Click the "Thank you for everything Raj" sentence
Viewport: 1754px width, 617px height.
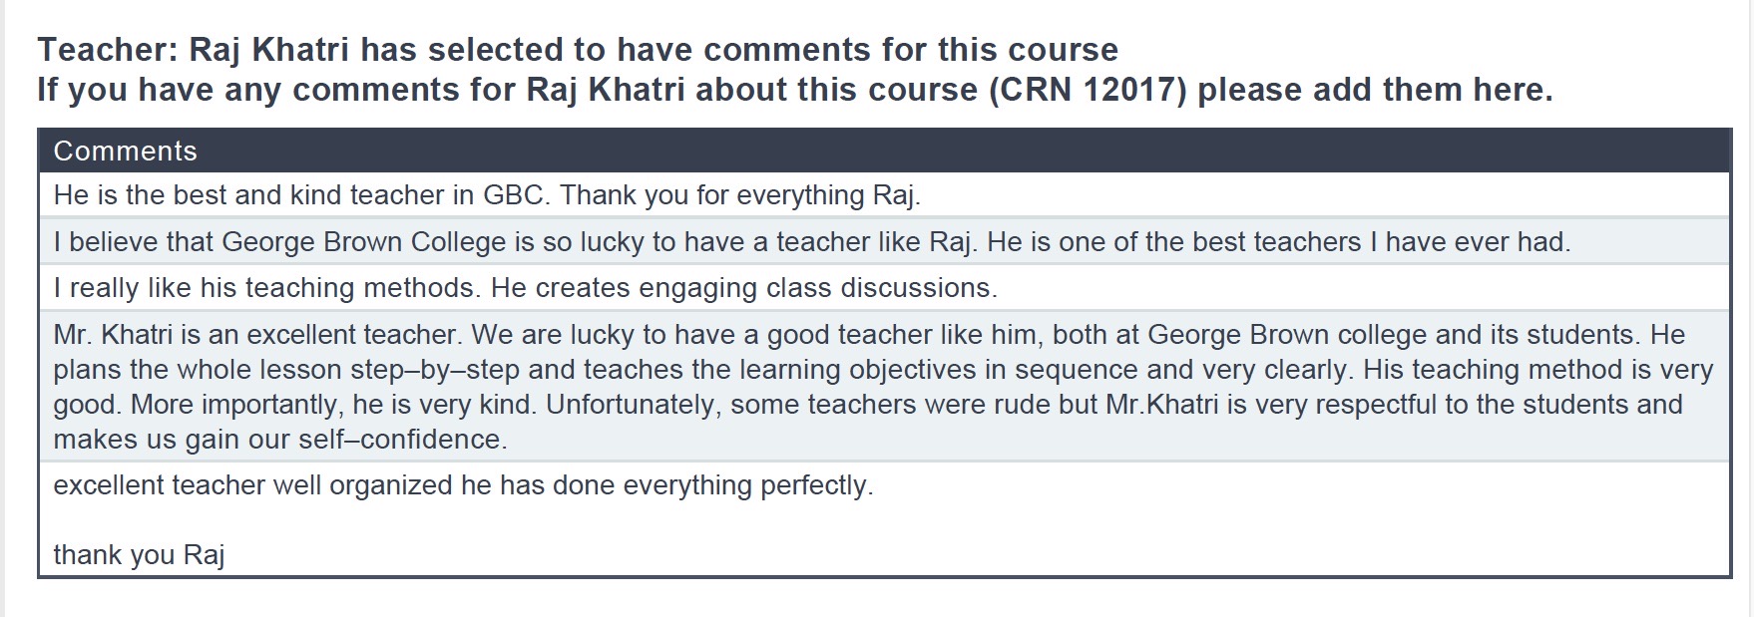[739, 194]
